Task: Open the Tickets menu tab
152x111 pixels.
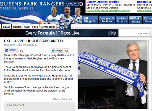Action: tap(17, 27)
